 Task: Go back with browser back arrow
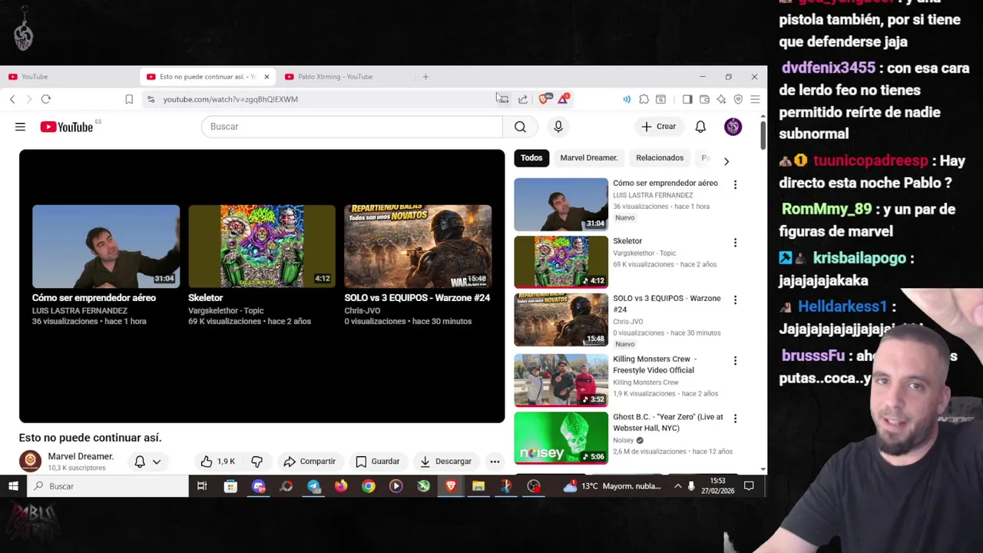click(12, 99)
